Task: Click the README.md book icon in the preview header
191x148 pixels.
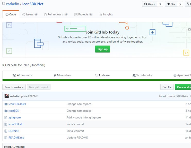Action: click(6, 147)
